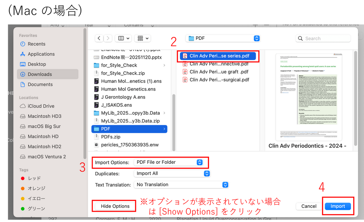
Task: Click the Hide Options button
Action: click(x=115, y=206)
